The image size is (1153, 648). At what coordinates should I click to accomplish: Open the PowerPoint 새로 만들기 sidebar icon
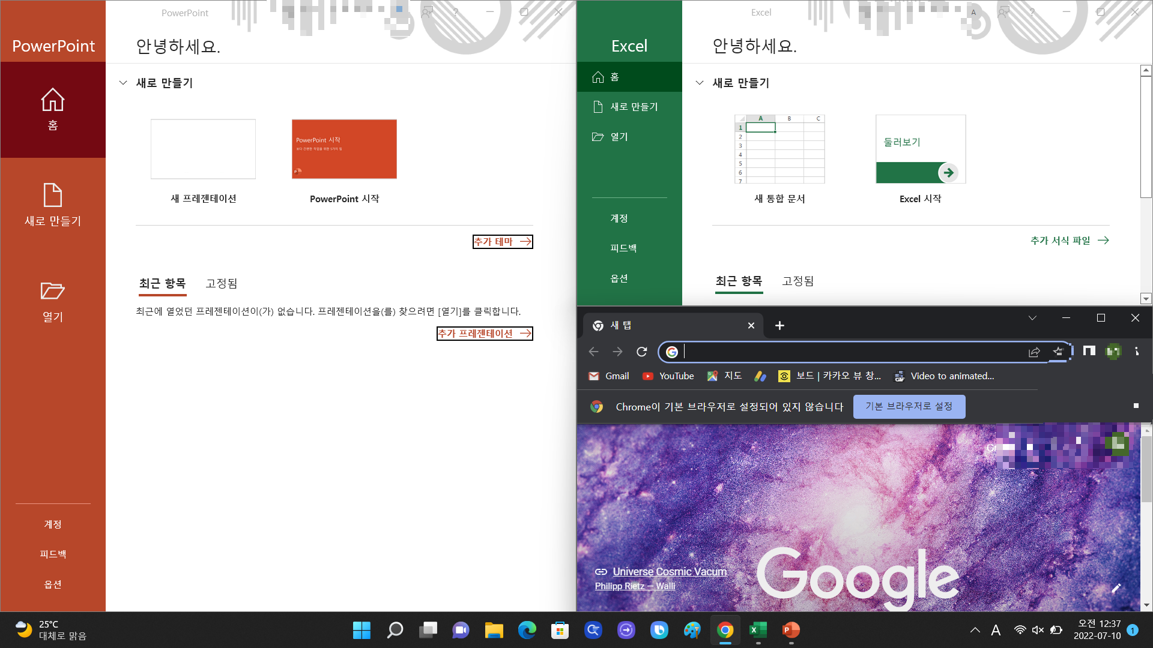tap(53, 196)
